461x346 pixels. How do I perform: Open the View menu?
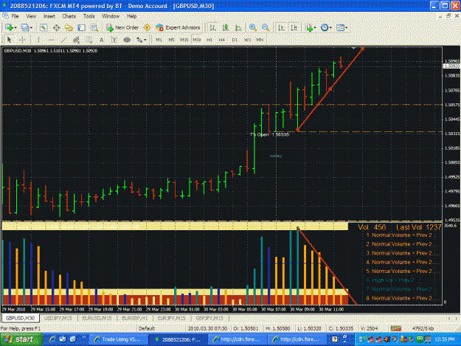click(31, 16)
